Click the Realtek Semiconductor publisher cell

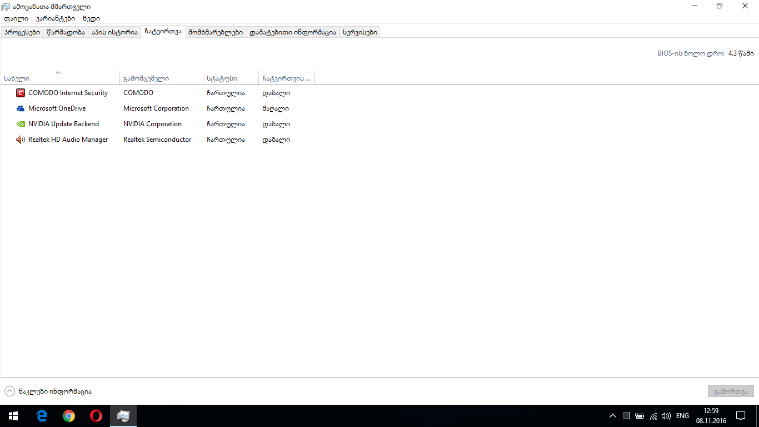coord(157,140)
